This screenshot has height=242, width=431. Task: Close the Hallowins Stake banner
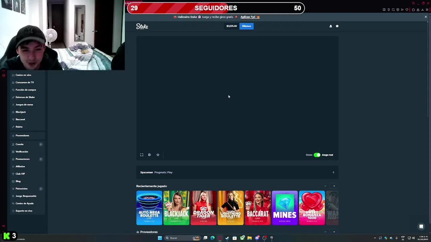pyautogui.click(x=426, y=17)
